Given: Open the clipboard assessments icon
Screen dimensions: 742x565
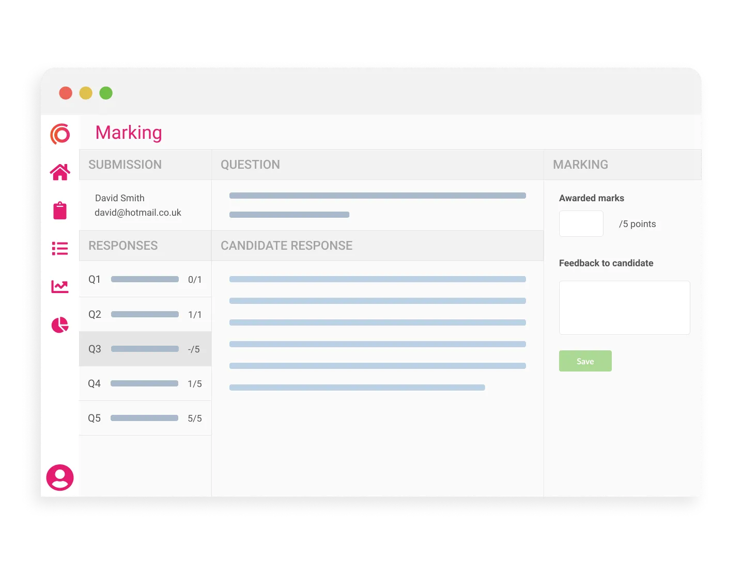Looking at the screenshot, I should tap(60, 211).
